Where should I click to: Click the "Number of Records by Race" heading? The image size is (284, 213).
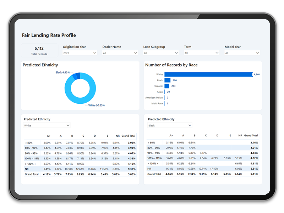[171, 65]
